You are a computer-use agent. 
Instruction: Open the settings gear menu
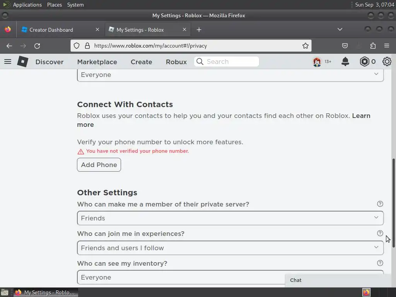click(x=387, y=61)
